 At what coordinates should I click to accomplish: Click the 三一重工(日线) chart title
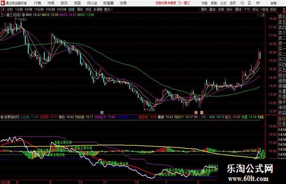[11, 15]
